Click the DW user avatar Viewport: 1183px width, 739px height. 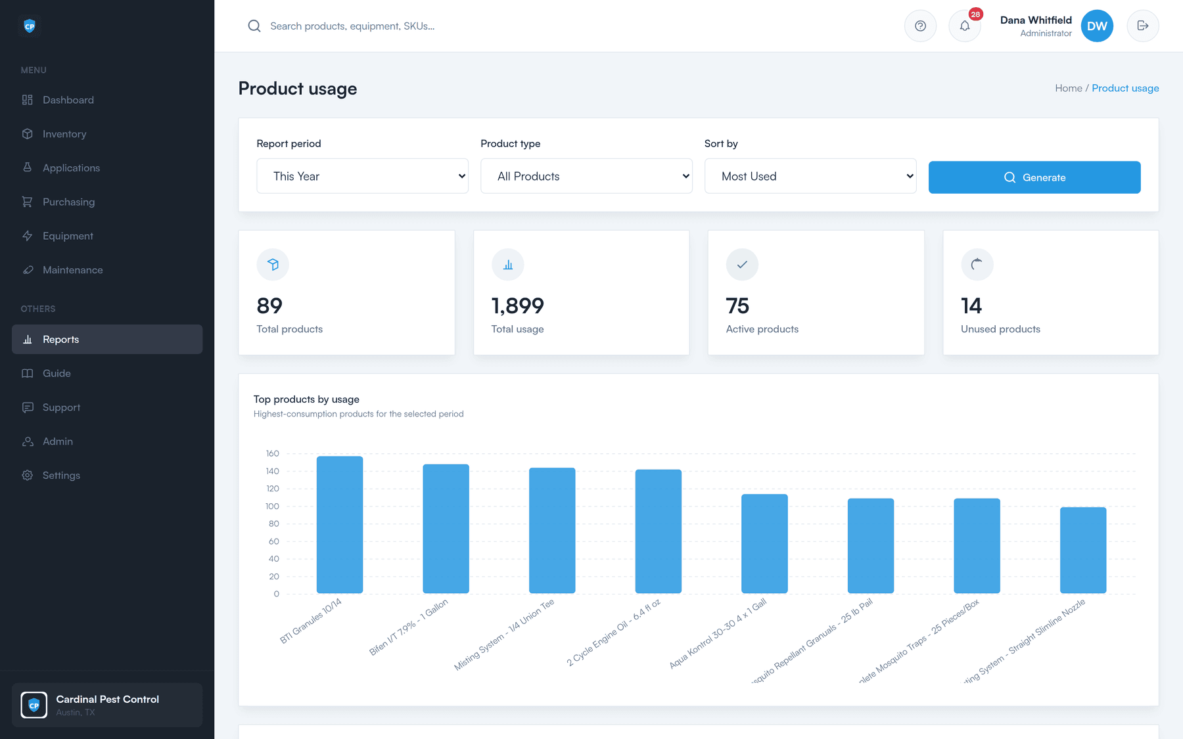1097,26
